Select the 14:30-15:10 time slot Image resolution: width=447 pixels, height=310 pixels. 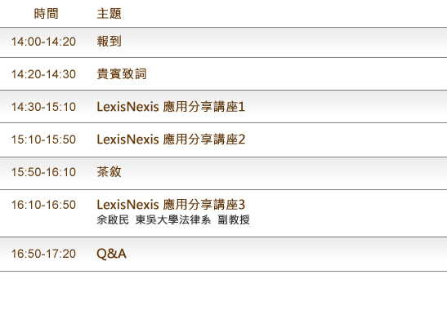[43, 107]
